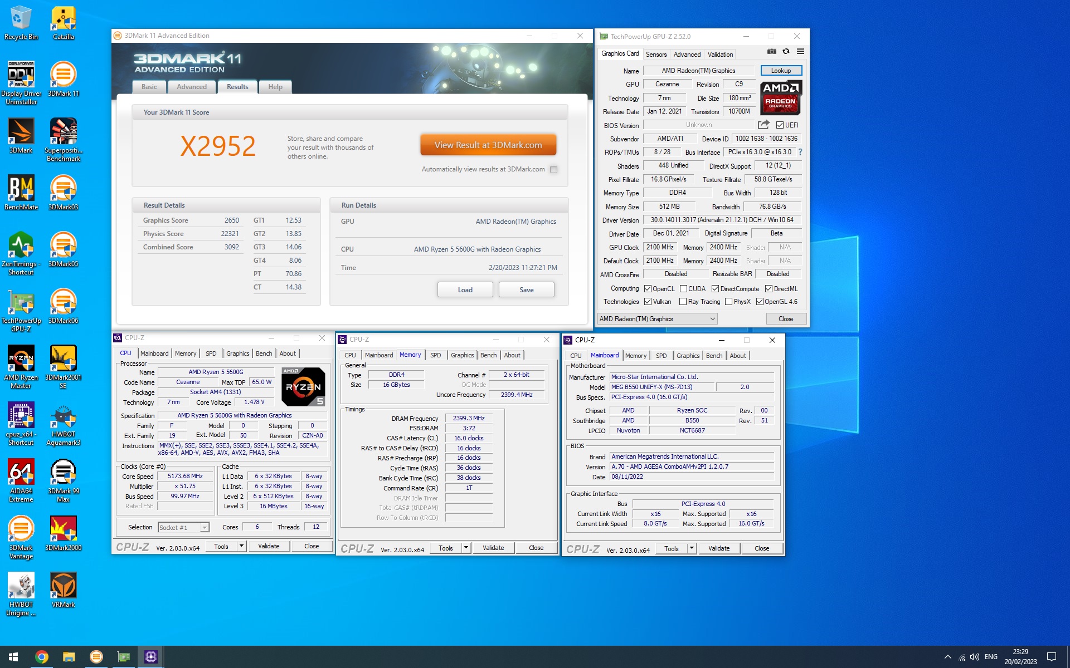This screenshot has height=668, width=1070.
Task: Click the Close button in GPU-Z
Action: tap(786, 319)
